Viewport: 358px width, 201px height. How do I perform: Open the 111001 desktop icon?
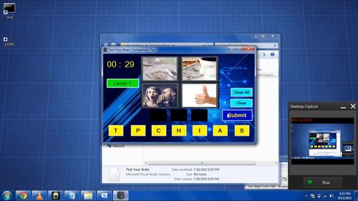(x=9, y=41)
